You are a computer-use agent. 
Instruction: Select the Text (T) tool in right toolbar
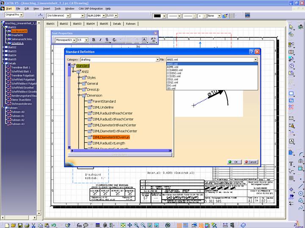click(x=291, y=163)
